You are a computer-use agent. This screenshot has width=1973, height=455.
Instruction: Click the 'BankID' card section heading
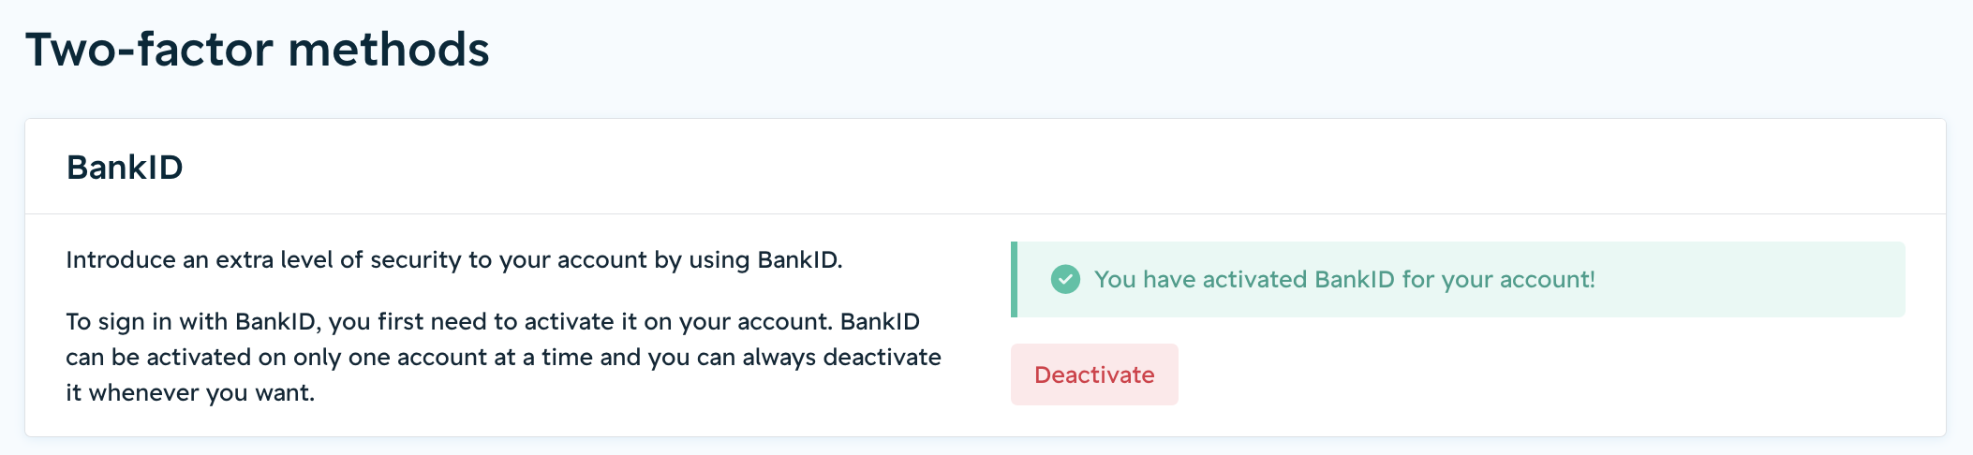point(125,168)
